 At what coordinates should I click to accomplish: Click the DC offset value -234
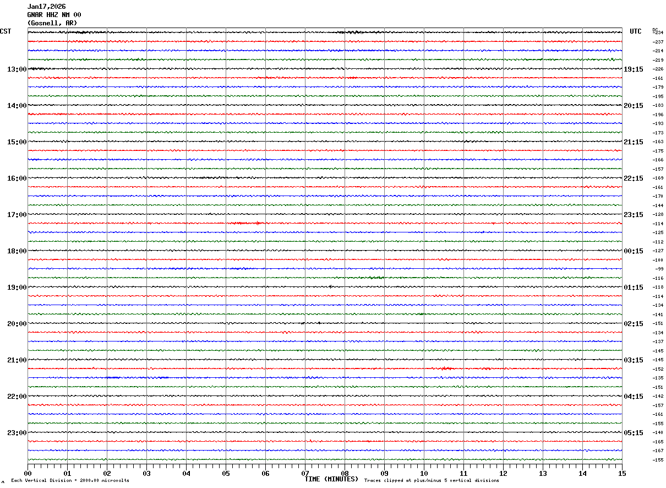(x=658, y=33)
